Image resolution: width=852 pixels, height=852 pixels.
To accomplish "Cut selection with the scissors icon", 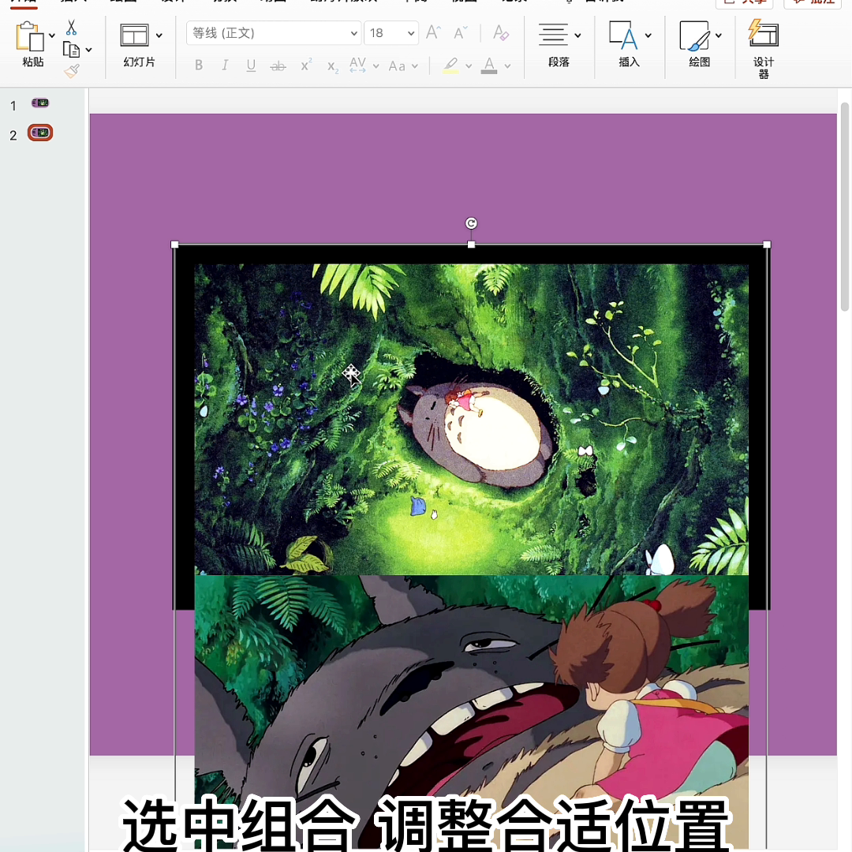I will coord(71,27).
